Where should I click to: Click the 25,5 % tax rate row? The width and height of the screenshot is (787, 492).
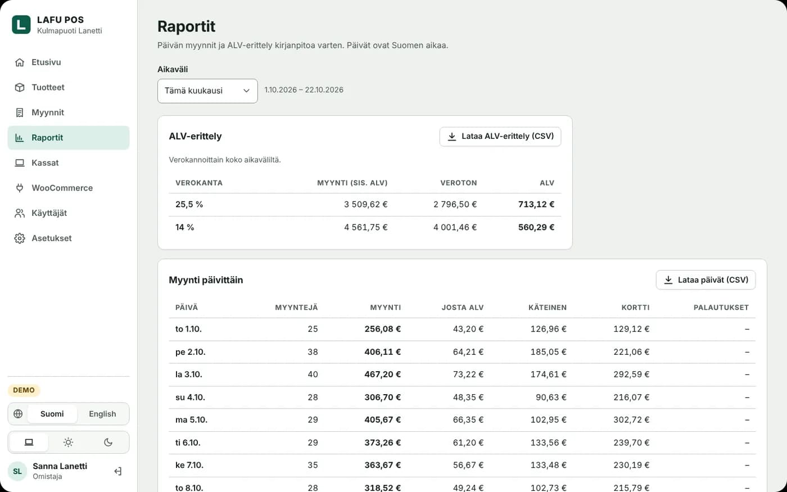point(365,205)
